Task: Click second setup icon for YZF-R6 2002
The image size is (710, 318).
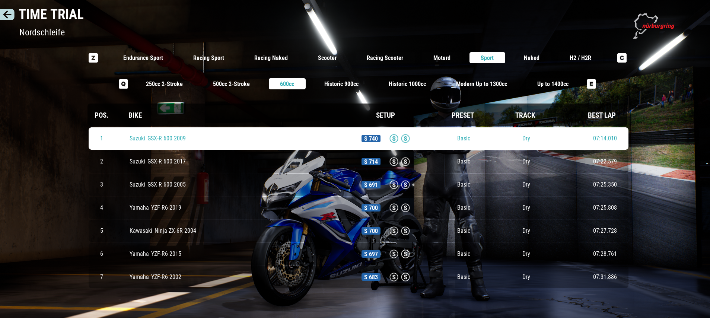Action: coord(405,277)
